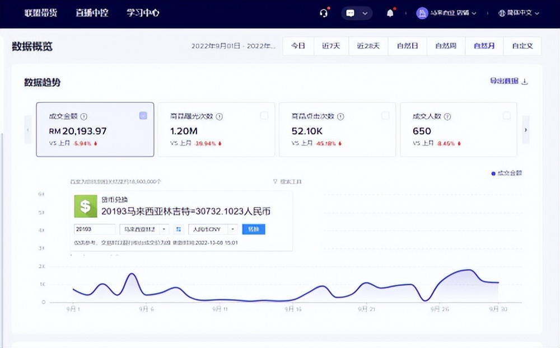Uncheck the 成交金额 metric card checkbox
This screenshot has width=560, height=348.
[143, 116]
